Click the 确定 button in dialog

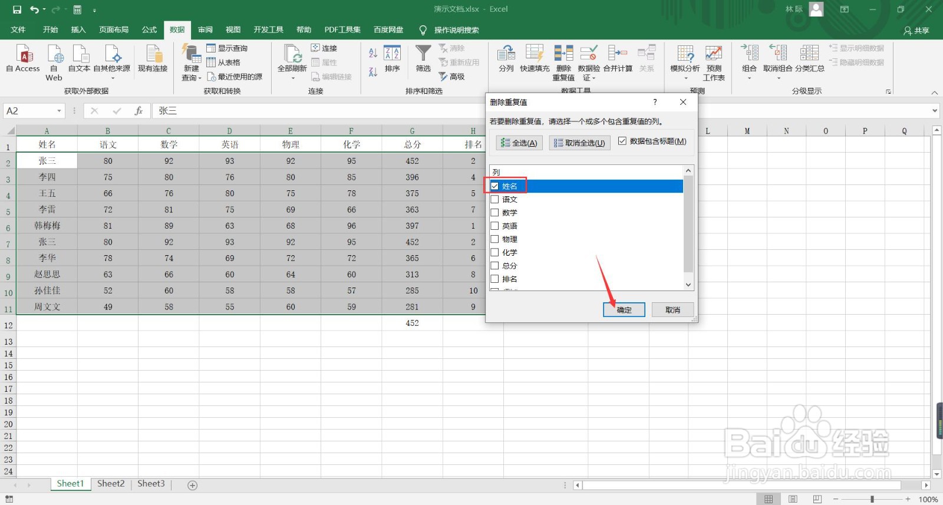point(624,310)
